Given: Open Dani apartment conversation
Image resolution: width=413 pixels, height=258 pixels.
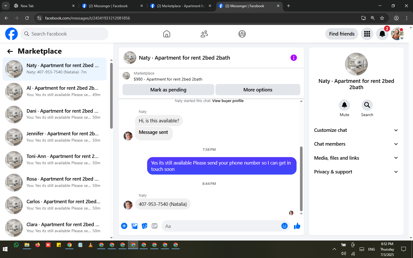Looking at the screenshot, I should pyautogui.click(x=54, y=114).
